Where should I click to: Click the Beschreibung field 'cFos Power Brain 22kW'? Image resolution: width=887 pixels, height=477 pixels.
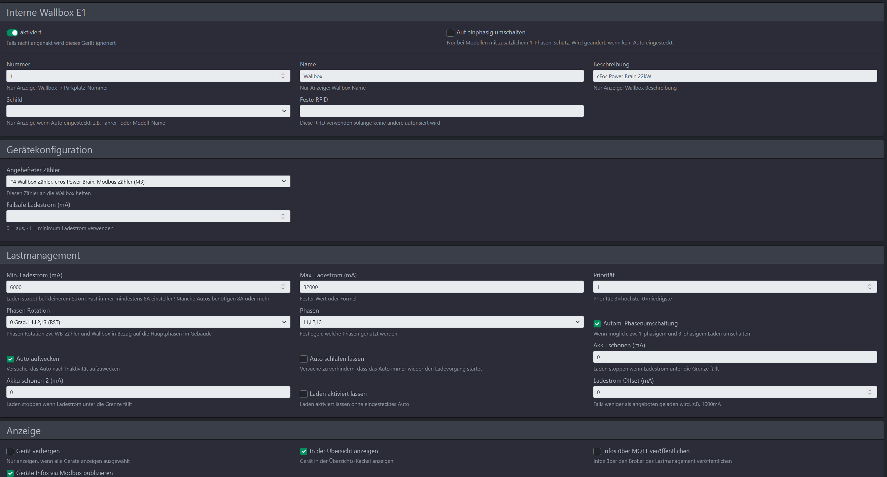735,76
